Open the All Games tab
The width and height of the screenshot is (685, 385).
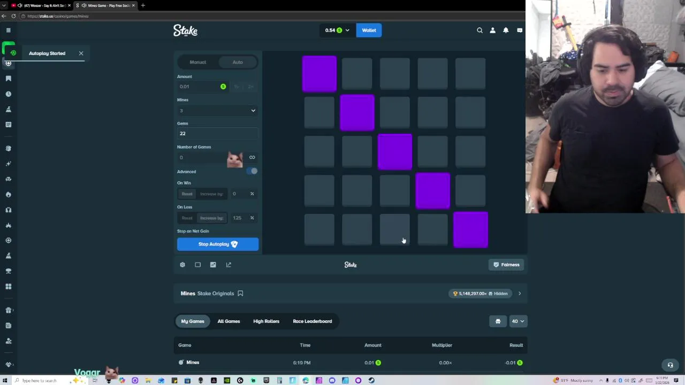[229, 321]
